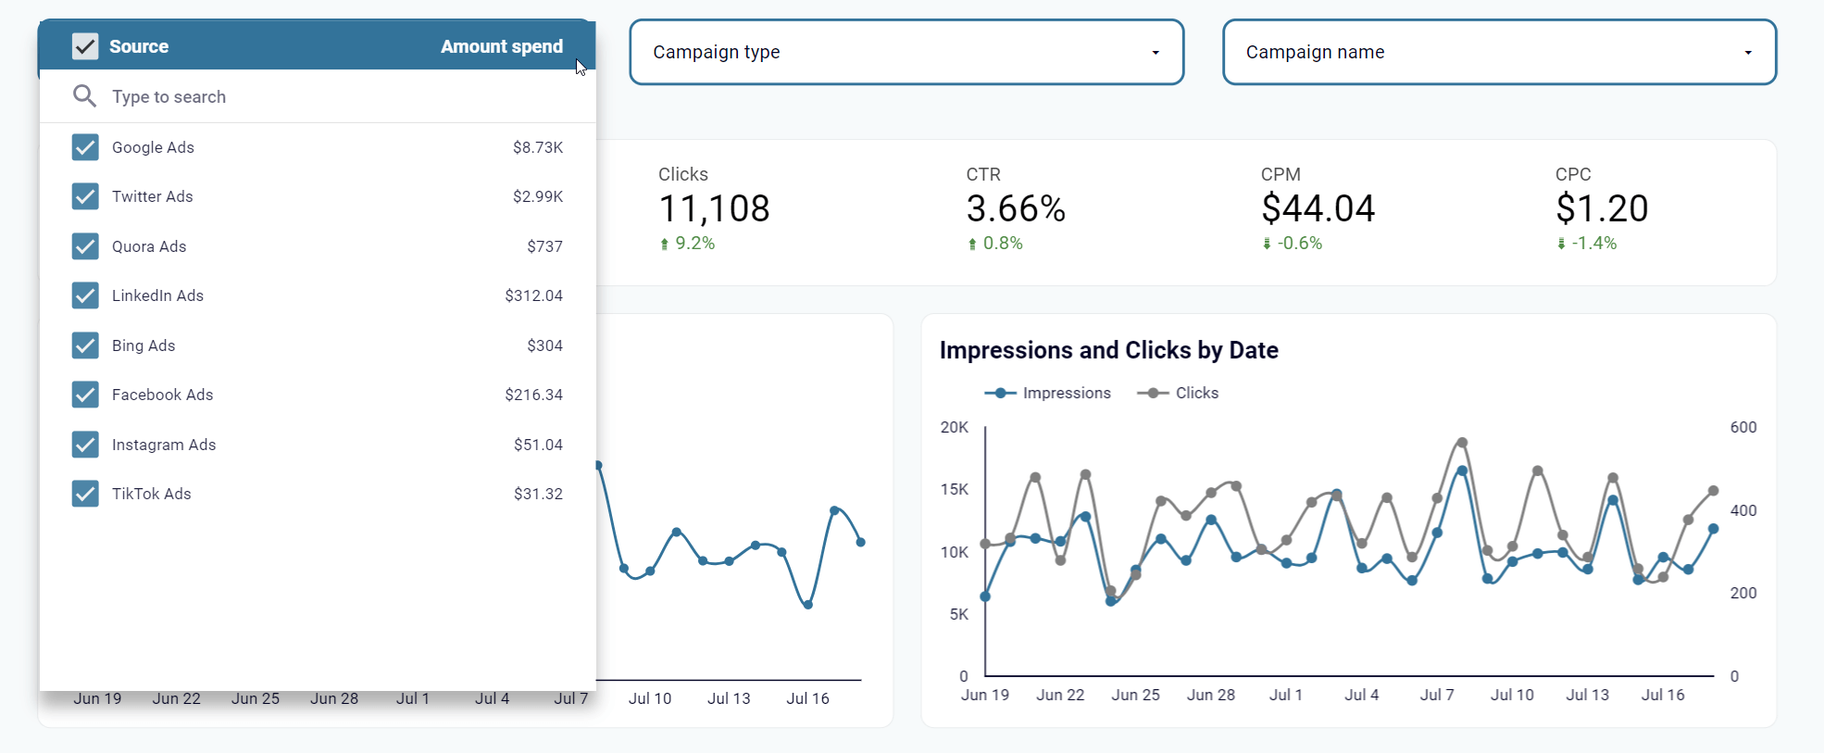Open the Campaign type dropdown
This screenshot has width=1824, height=753.
[x=906, y=52]
